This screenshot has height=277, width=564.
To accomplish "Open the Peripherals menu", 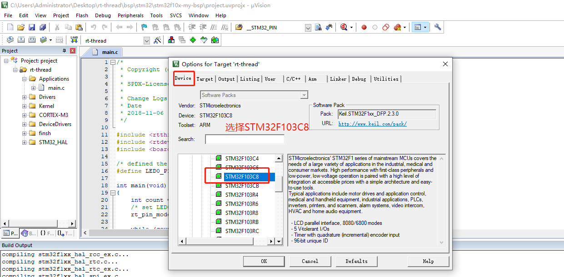I will click(x=130, y=15).
